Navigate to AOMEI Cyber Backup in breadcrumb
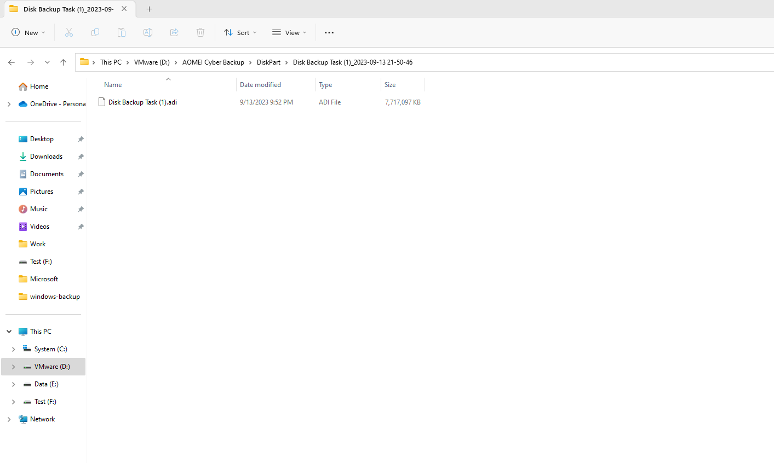 pyautogui.click(x=213, y=62)
